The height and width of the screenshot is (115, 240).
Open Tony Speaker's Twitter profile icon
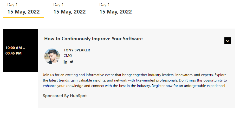click(72, 62)
